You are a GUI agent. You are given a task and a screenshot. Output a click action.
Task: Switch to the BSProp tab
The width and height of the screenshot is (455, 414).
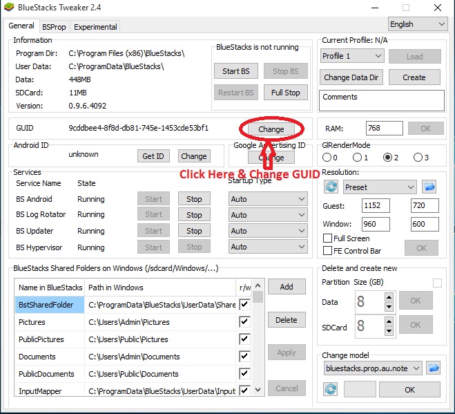[x=54, y=27]
